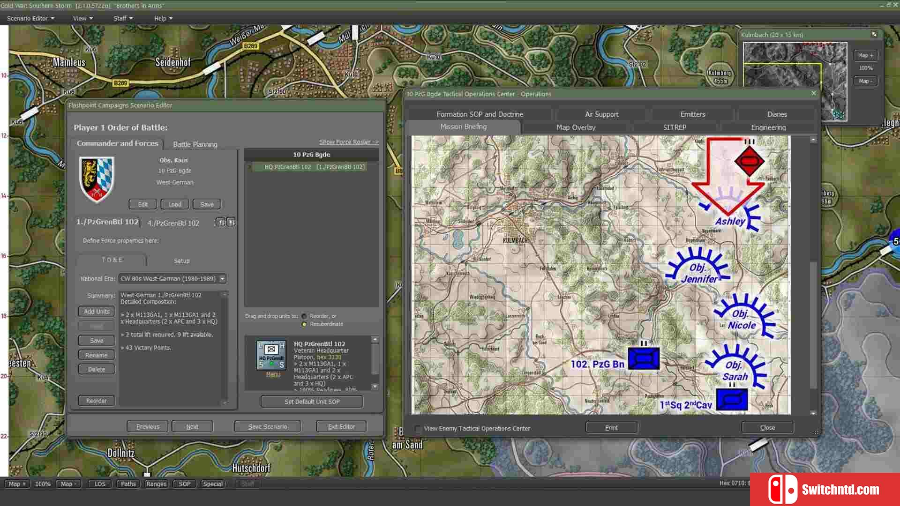The width and height of the screenshot is (900, 506).
Task: Open the Help menu
Action: [163, 18]
